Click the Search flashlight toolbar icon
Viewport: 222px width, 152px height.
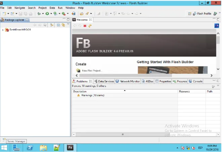(x=87, y=13)
